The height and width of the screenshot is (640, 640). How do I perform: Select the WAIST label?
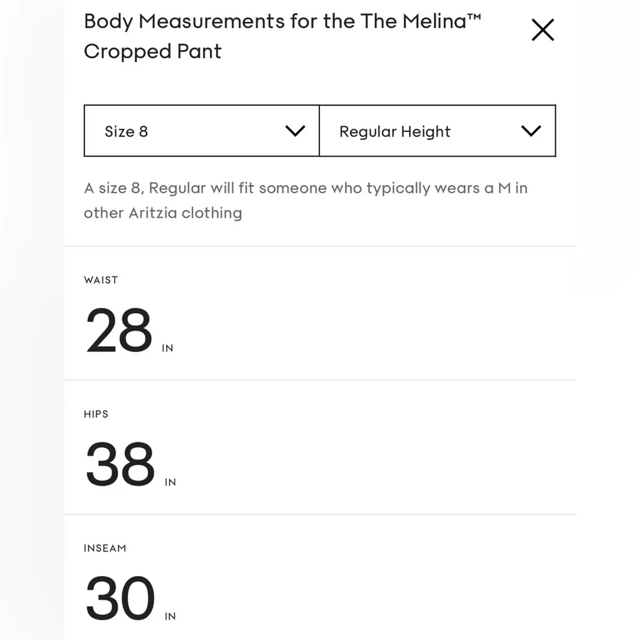point(101,280)
